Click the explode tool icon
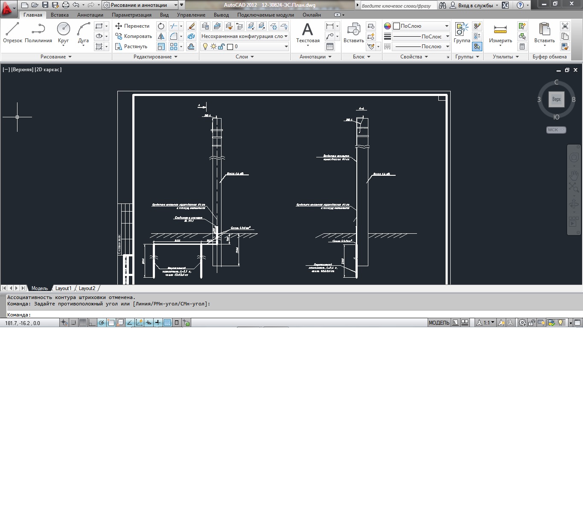 (x=191, y=36)
